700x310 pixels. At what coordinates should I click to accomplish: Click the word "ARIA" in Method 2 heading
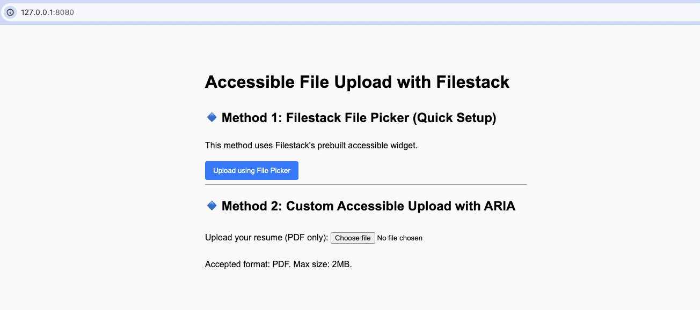pyautogui.click(x=495, y=206)
